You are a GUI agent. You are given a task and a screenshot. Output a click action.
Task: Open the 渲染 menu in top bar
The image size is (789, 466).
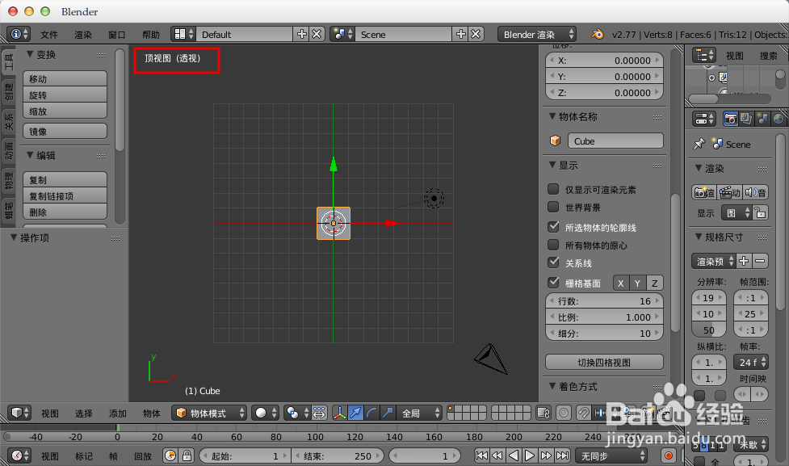(x=83, y=35)
